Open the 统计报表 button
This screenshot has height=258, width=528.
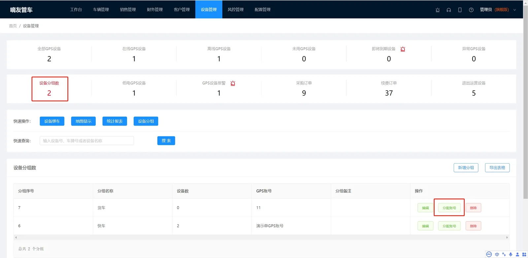point(115,121)
